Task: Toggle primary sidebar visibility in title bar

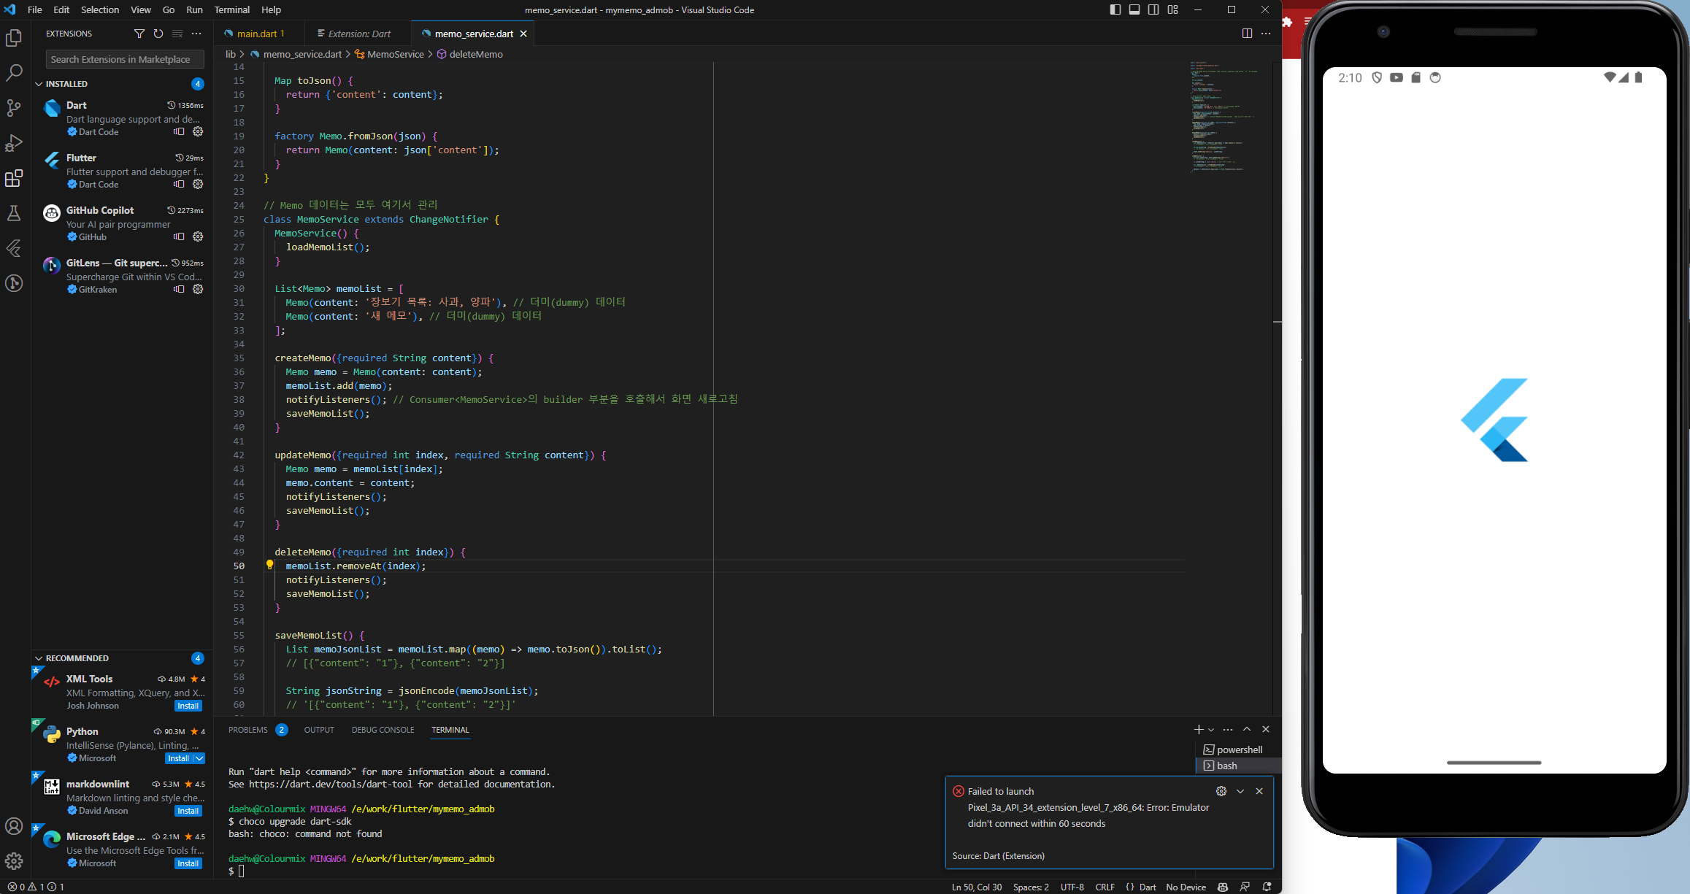Action: [1115, 9]
